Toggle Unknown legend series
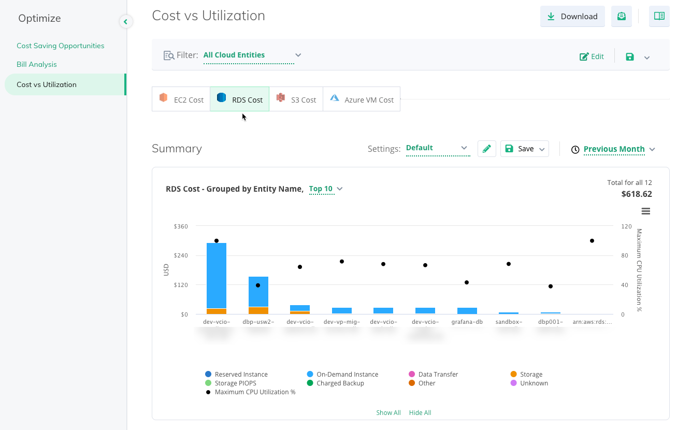This screenshot has width=677, height=430. (529, 383)
